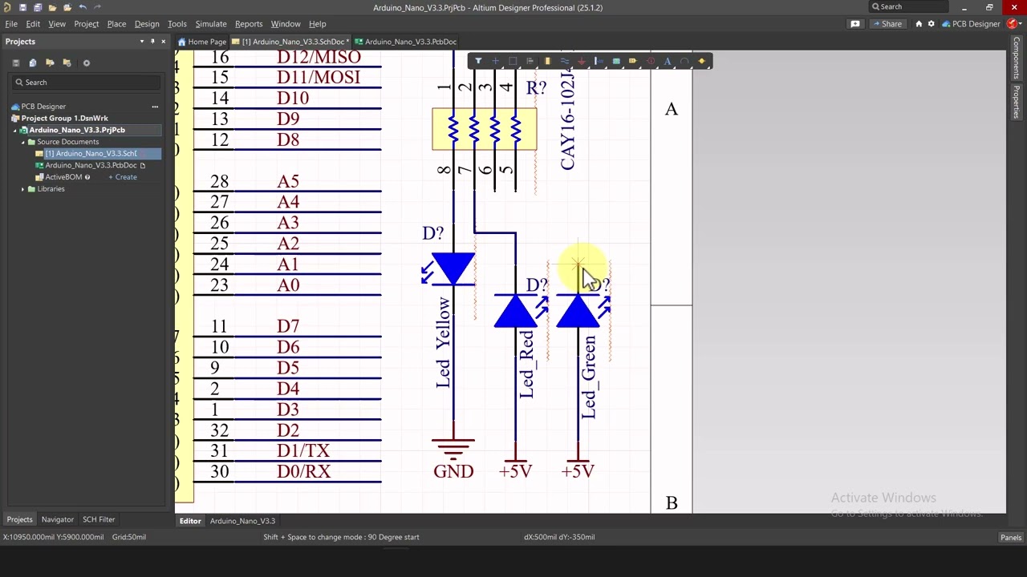Open the Reports menu
This screenshot has height=577, width=1027.
pos(249,24)
